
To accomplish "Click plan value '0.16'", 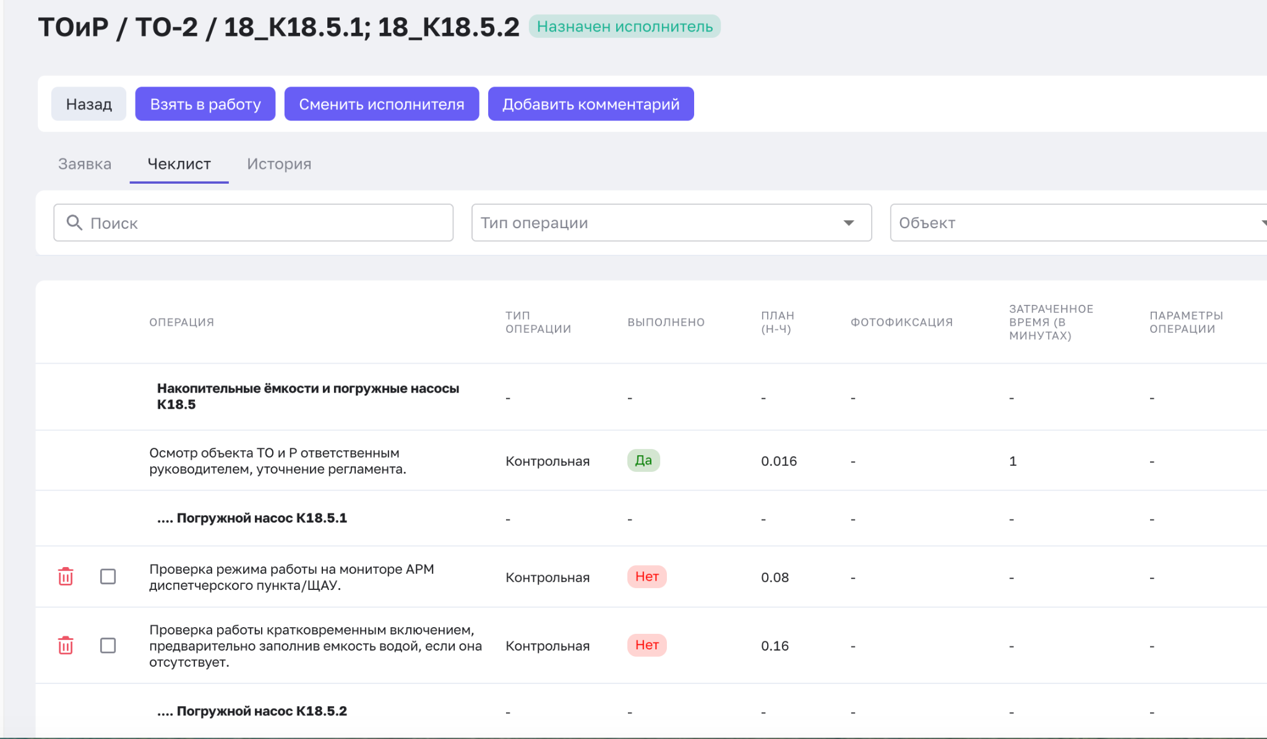I will point(775,646).
